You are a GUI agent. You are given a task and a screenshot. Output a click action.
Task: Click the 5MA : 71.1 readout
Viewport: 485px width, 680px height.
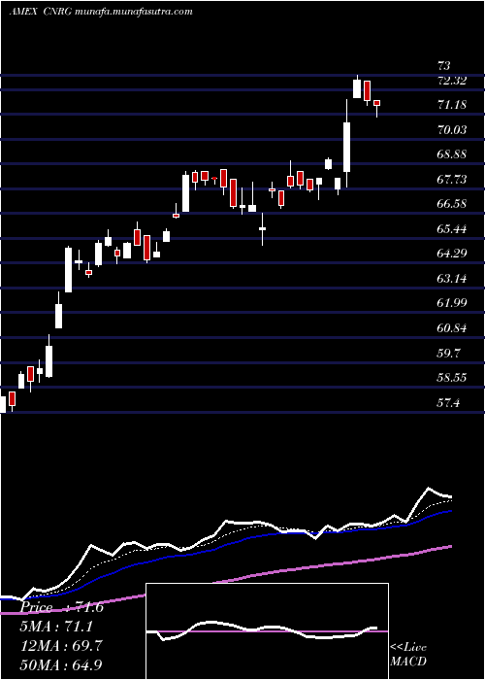pyautogui.click(x=56, y=627)
